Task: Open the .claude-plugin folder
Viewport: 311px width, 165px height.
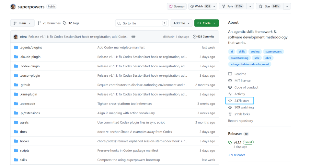Action: [30, 57]
